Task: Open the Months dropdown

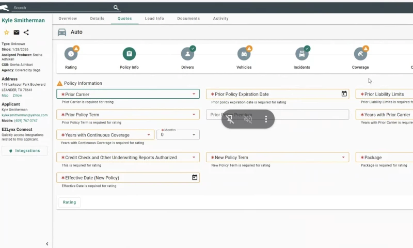Action: (x=194, y=135)
